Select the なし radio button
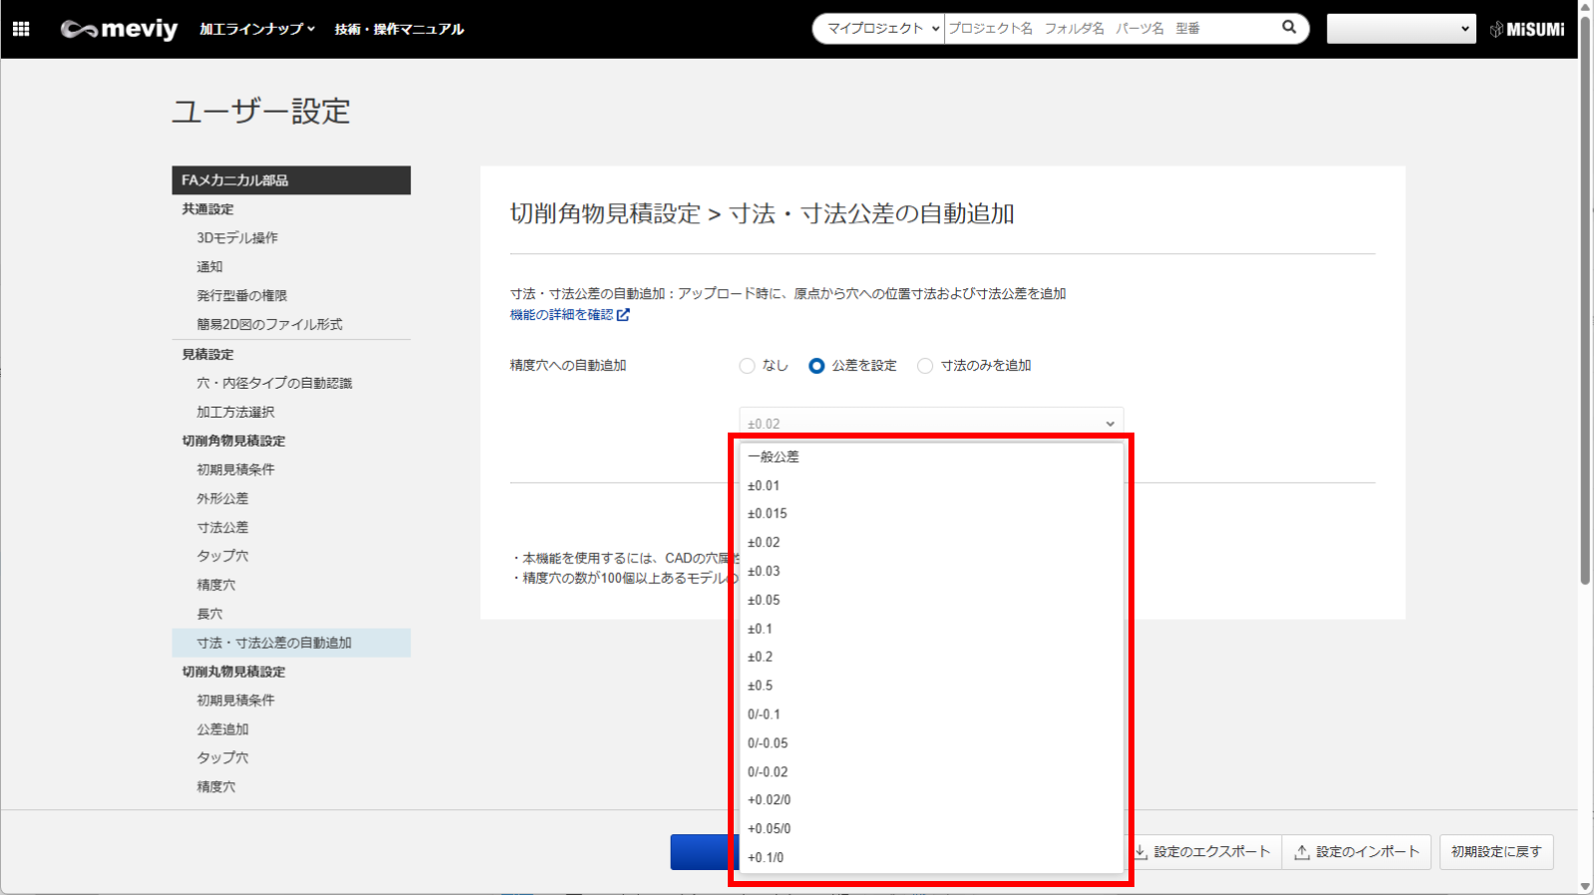 click(747, 366)
